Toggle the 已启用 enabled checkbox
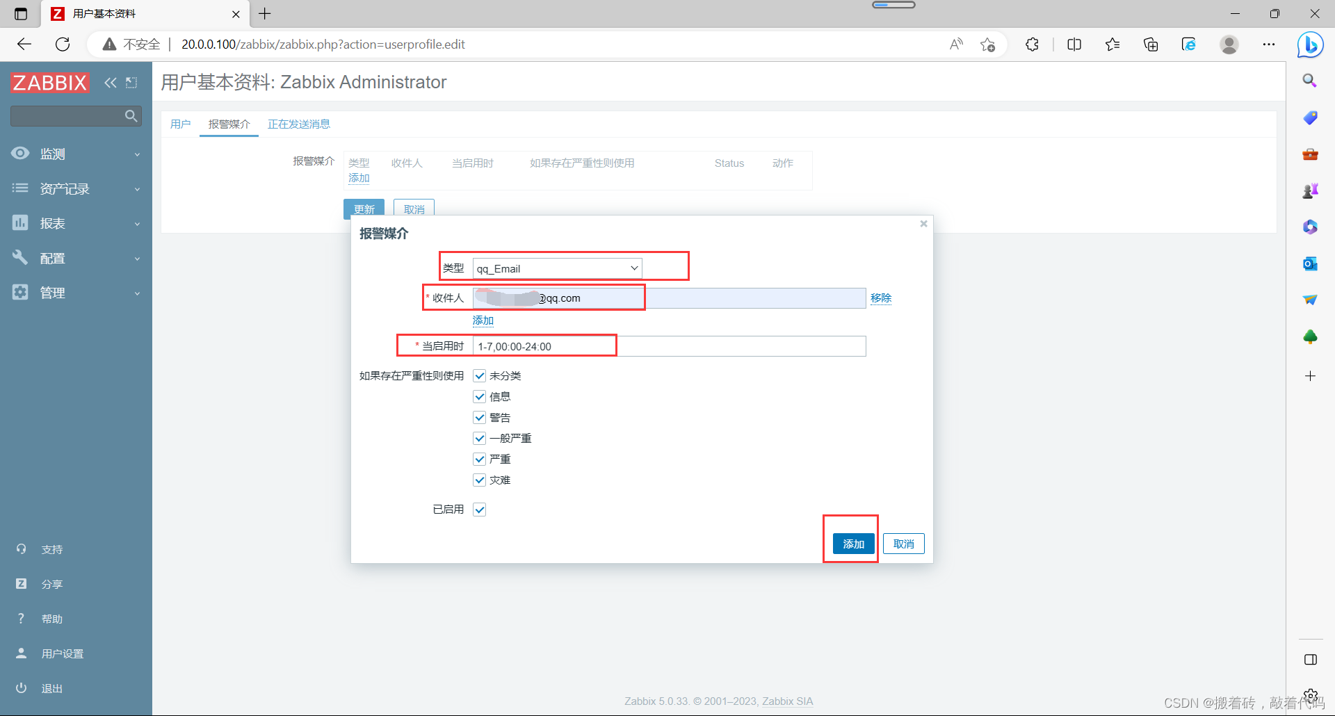This screenshot has width=1335, height=716. pos(479,510)
